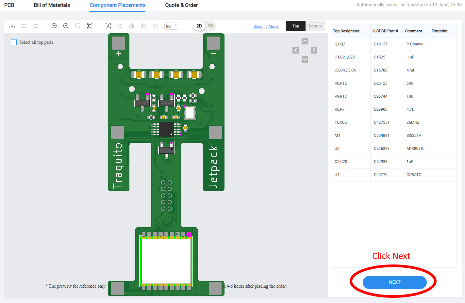
Task: Pan the board down with the down chevron
Action: [305, 59]
